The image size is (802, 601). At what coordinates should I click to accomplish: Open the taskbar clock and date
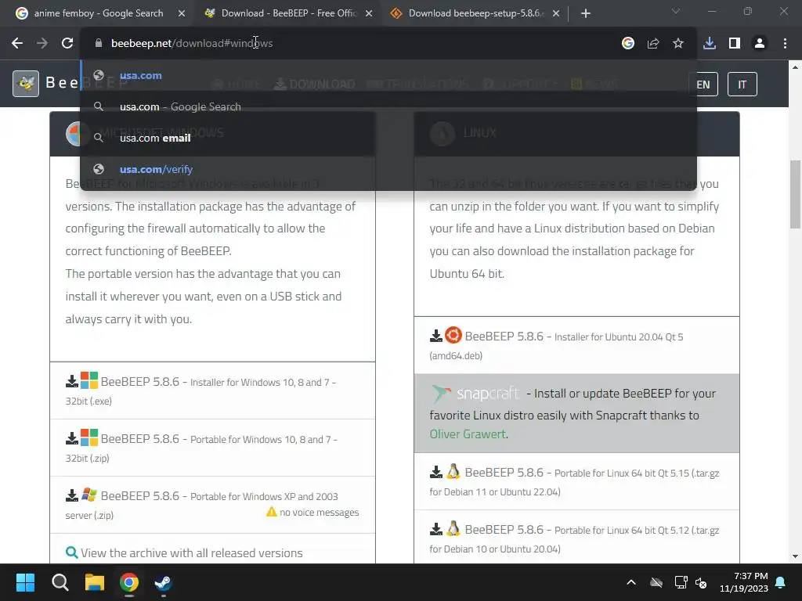[744, 582]
